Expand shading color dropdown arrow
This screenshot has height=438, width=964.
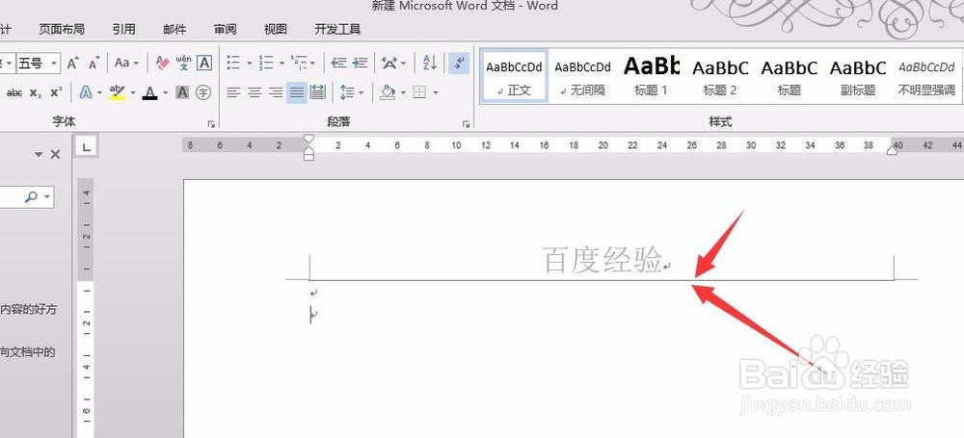403,93
